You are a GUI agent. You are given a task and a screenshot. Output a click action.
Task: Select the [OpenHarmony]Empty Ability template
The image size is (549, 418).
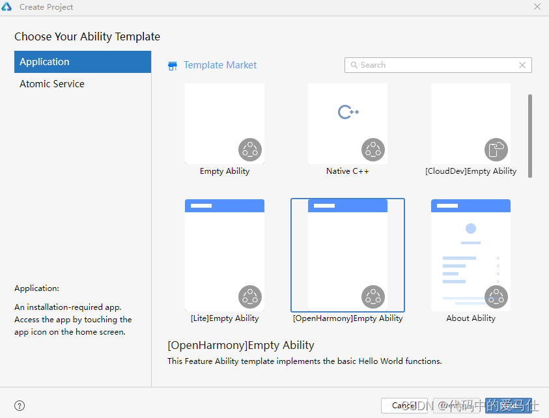click(x=347, y=254)
